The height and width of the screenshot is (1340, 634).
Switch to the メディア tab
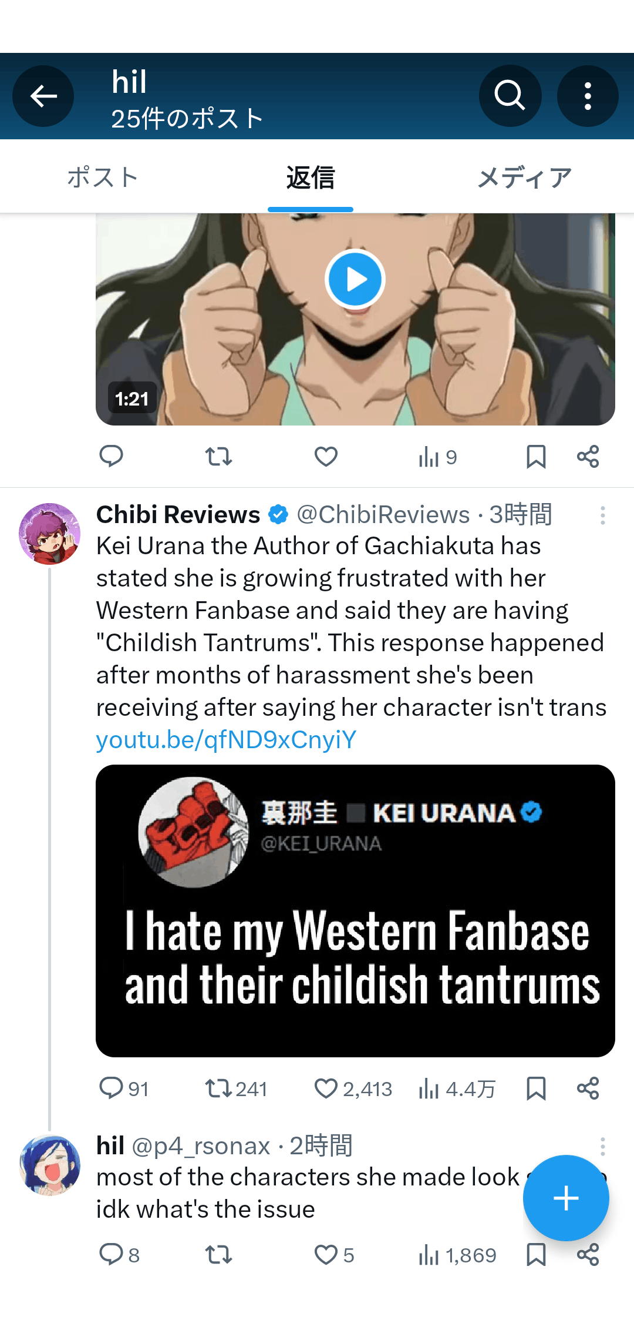pos(524,177)
